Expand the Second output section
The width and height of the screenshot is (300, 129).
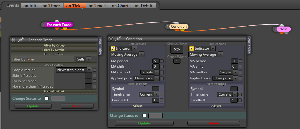[x=54, y=92]
